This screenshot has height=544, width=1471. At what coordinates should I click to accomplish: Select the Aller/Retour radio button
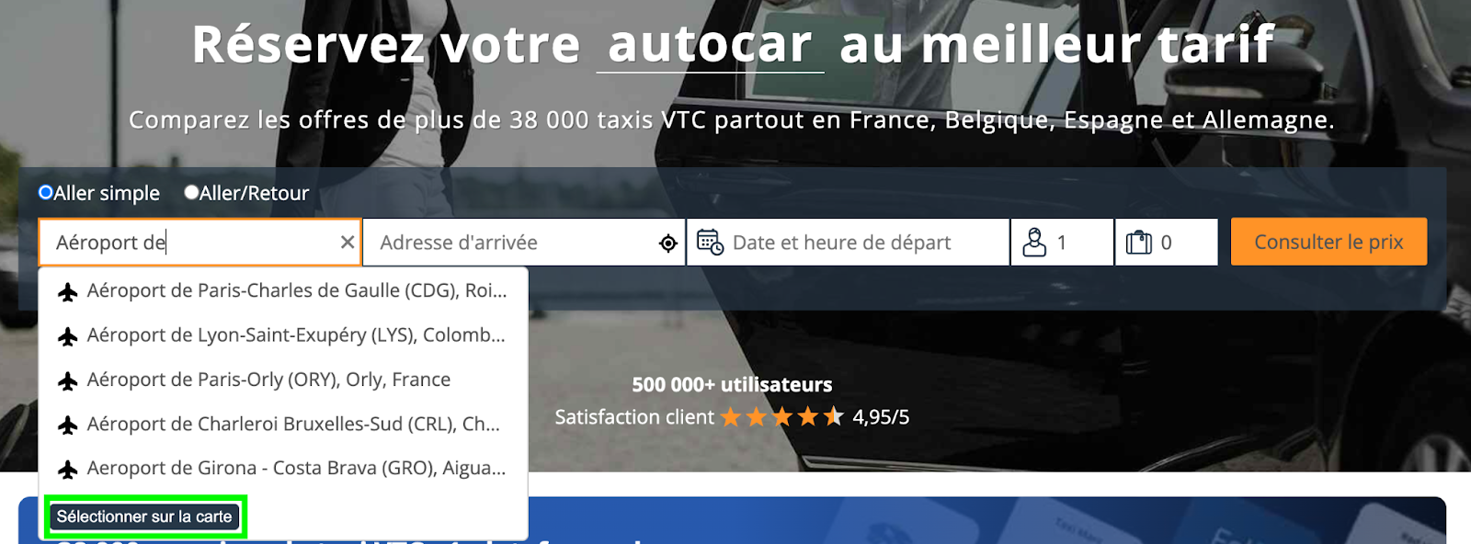point(191,193)
